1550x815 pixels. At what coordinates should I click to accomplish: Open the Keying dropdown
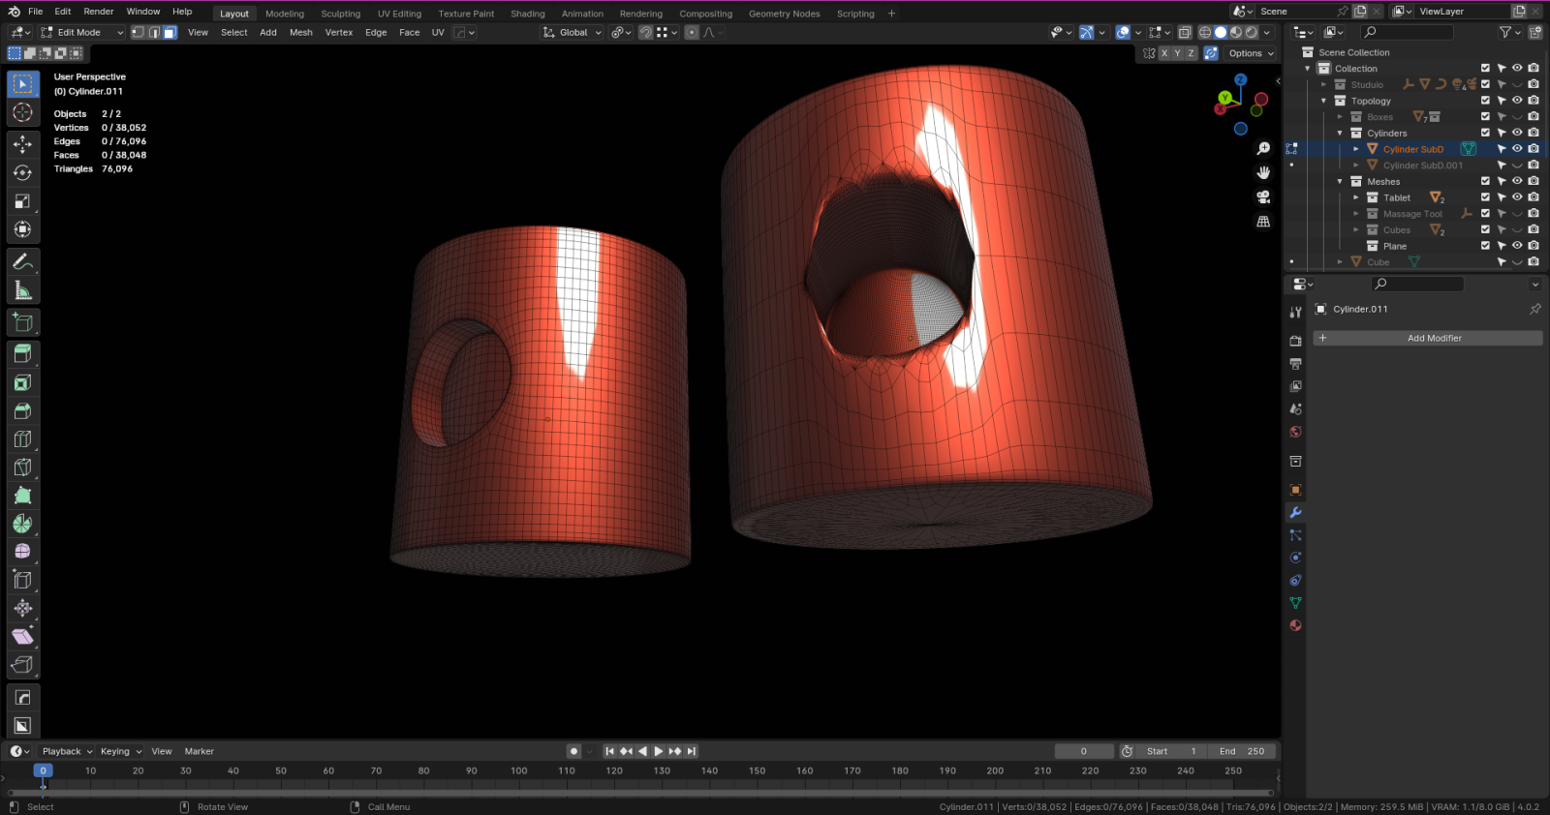(120, 751)
